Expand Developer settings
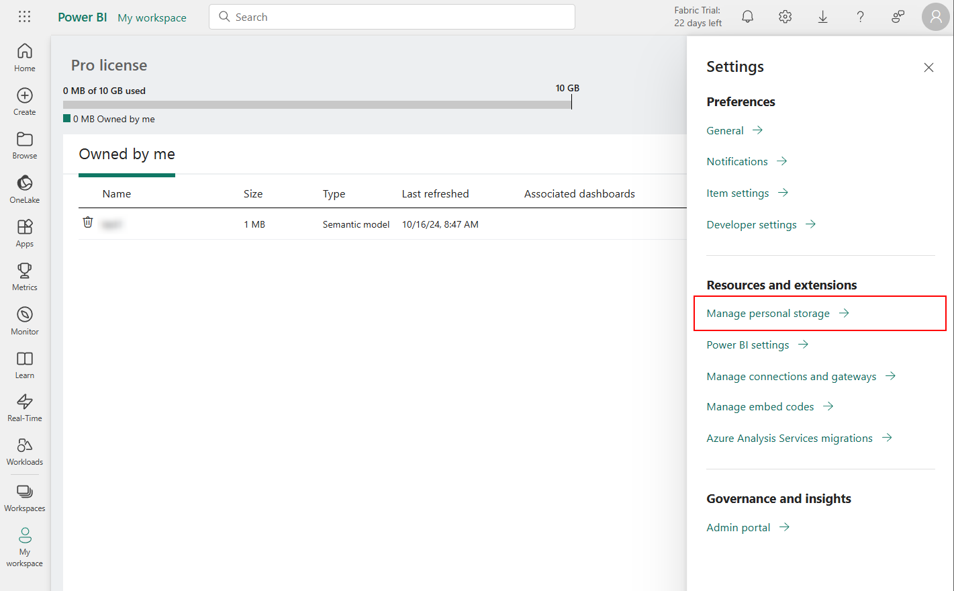The image size is (954, 591). pos(751,224)
